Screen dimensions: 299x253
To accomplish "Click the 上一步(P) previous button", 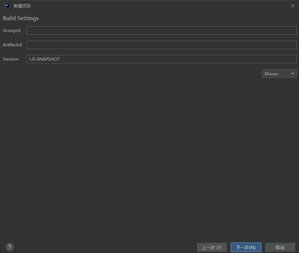I will tap(212, 247).
